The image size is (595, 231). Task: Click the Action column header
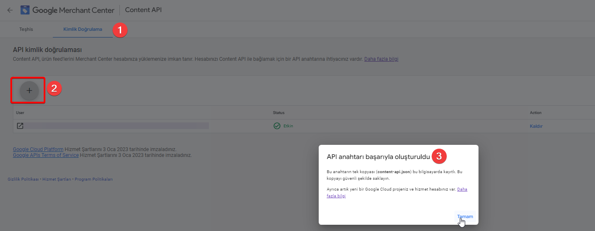(x=535, y=113)
